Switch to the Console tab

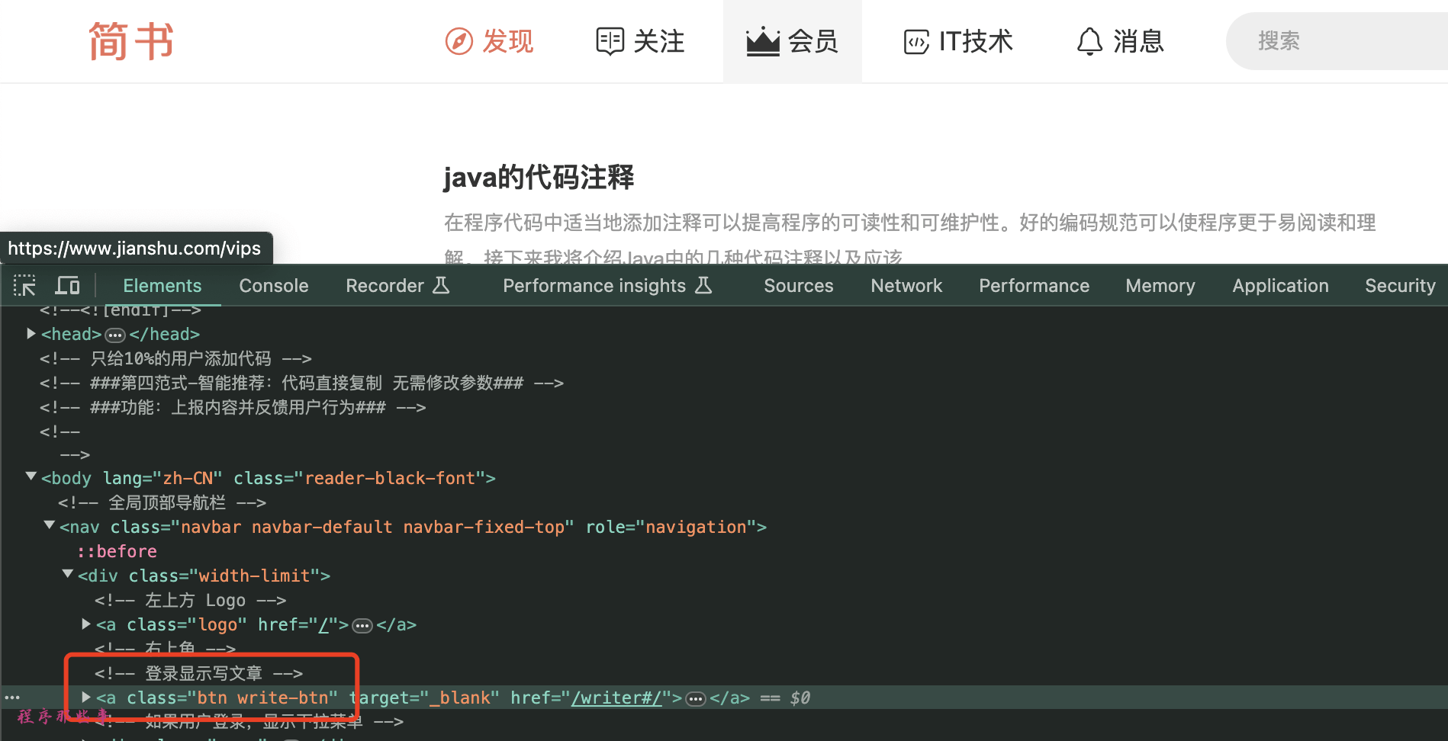pos(273,286)
